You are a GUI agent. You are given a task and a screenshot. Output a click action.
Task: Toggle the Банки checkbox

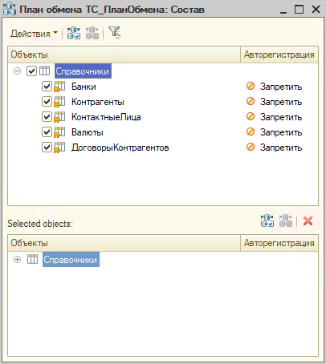click(x=47, y=87)
